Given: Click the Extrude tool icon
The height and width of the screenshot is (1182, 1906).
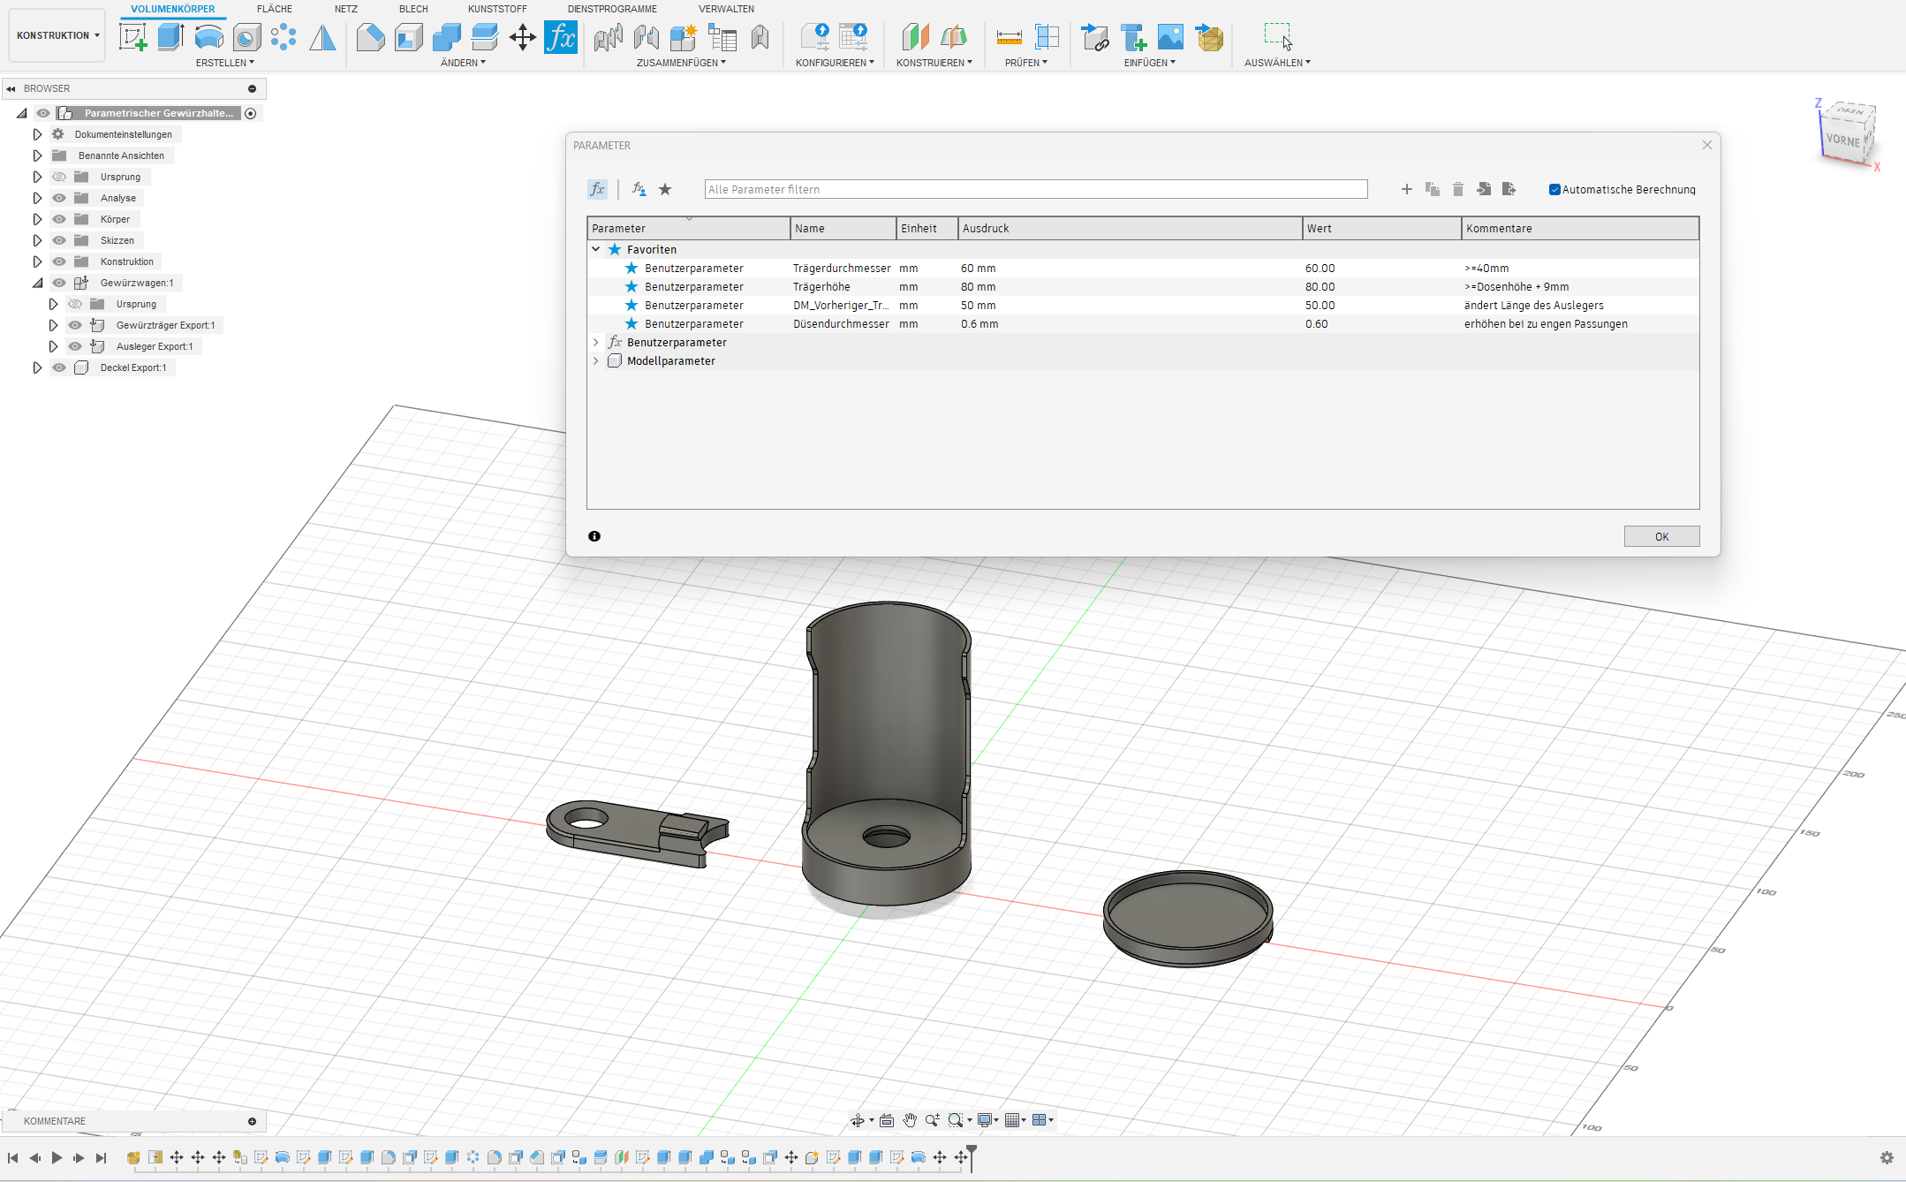Looking at the screenshot, I should (170, 37).
